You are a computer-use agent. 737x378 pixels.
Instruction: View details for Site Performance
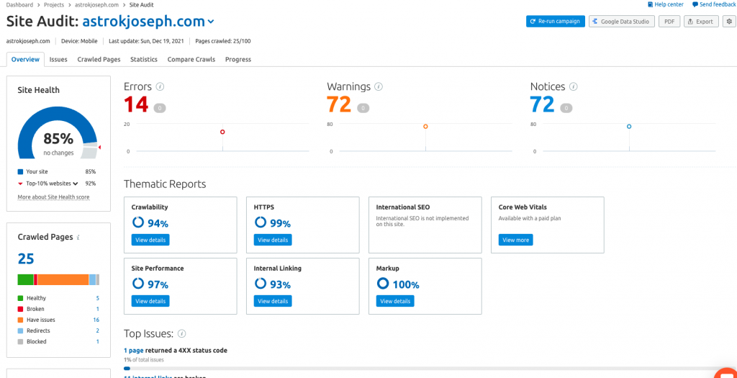click(150, 301)
